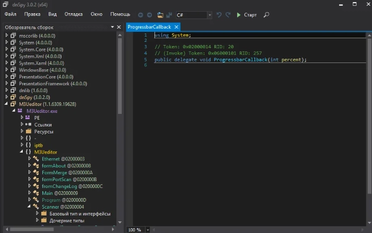Click the tree panel vertical scrollbar thumb
Viewport: 372px width, 233px height.
[x=120, y=76]
